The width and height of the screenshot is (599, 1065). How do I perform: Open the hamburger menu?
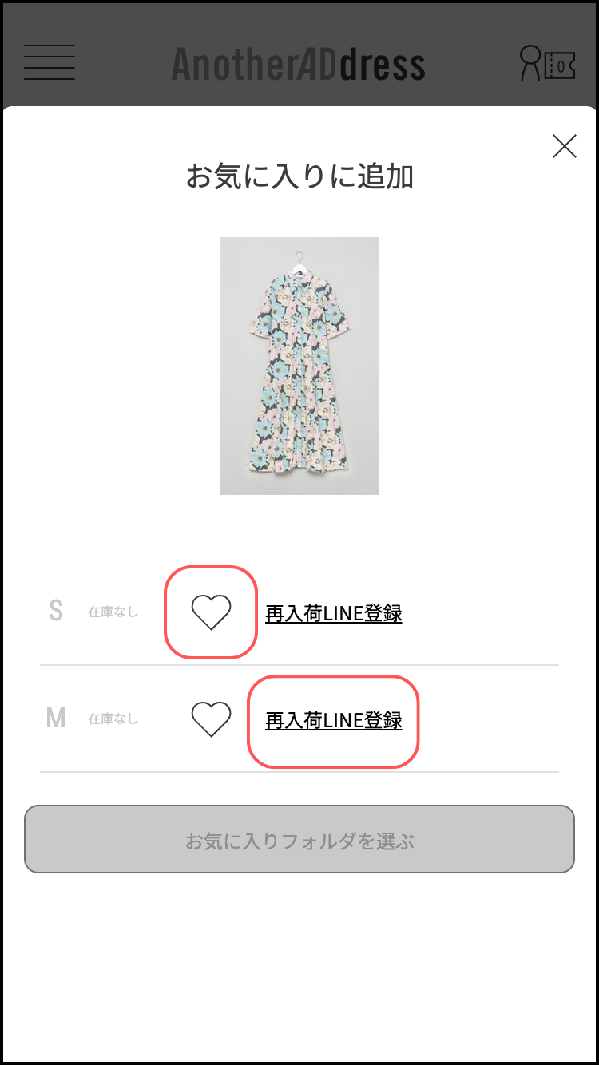(x=50, y=62)
